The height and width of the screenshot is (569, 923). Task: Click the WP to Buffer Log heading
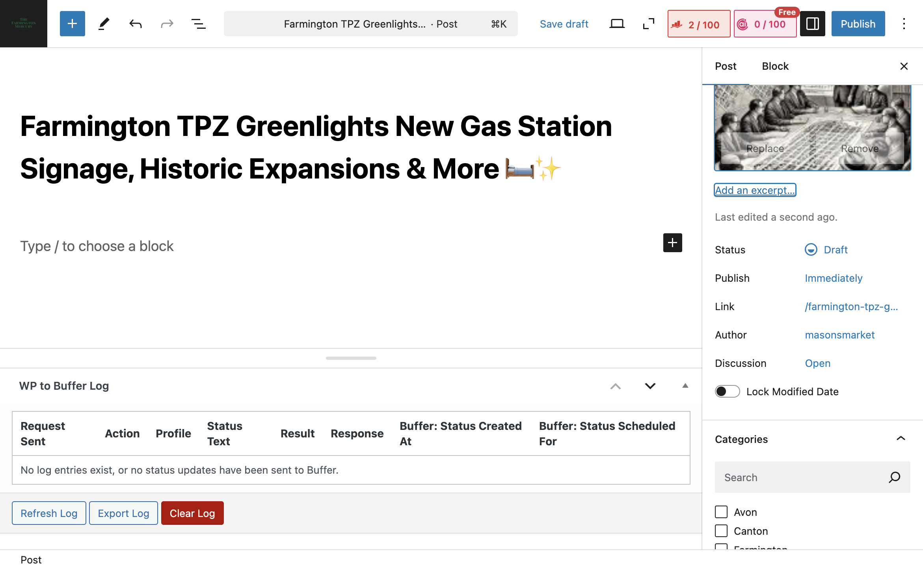64,386
